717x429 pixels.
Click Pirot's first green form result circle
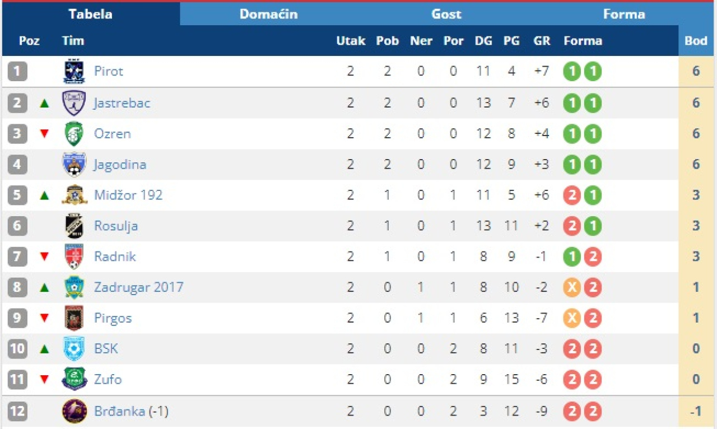click(572, 72)
